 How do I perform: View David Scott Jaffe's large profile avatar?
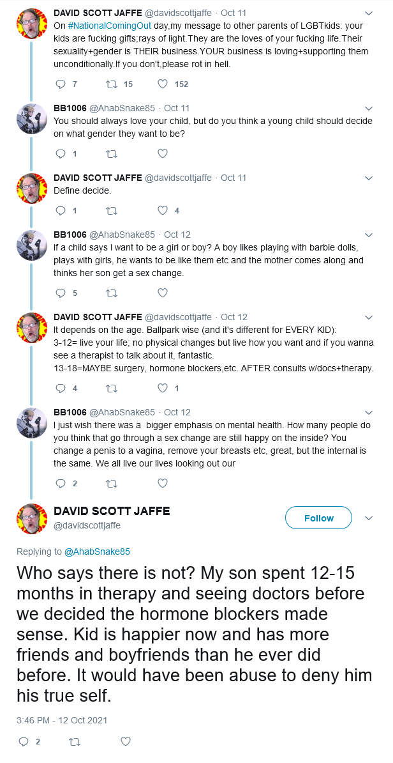32,518
